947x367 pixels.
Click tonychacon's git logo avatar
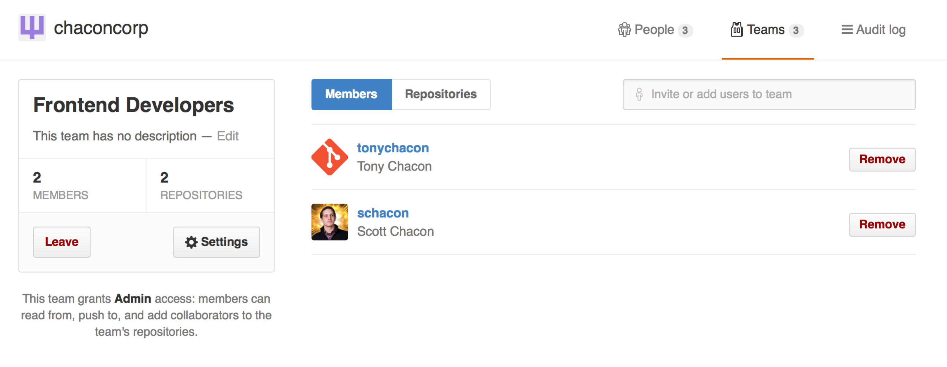point(329,157)
